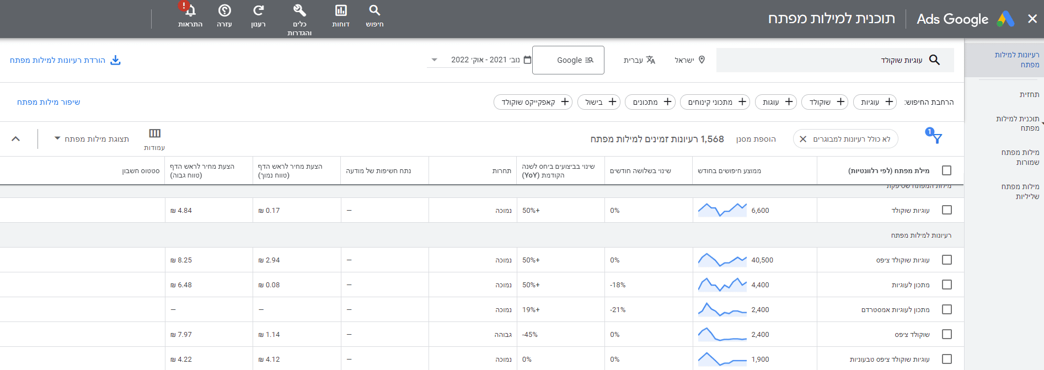Collapse the filter panel with chevron arrow
Viewport: 1044px width, 370px height.
tap(15, 139)
